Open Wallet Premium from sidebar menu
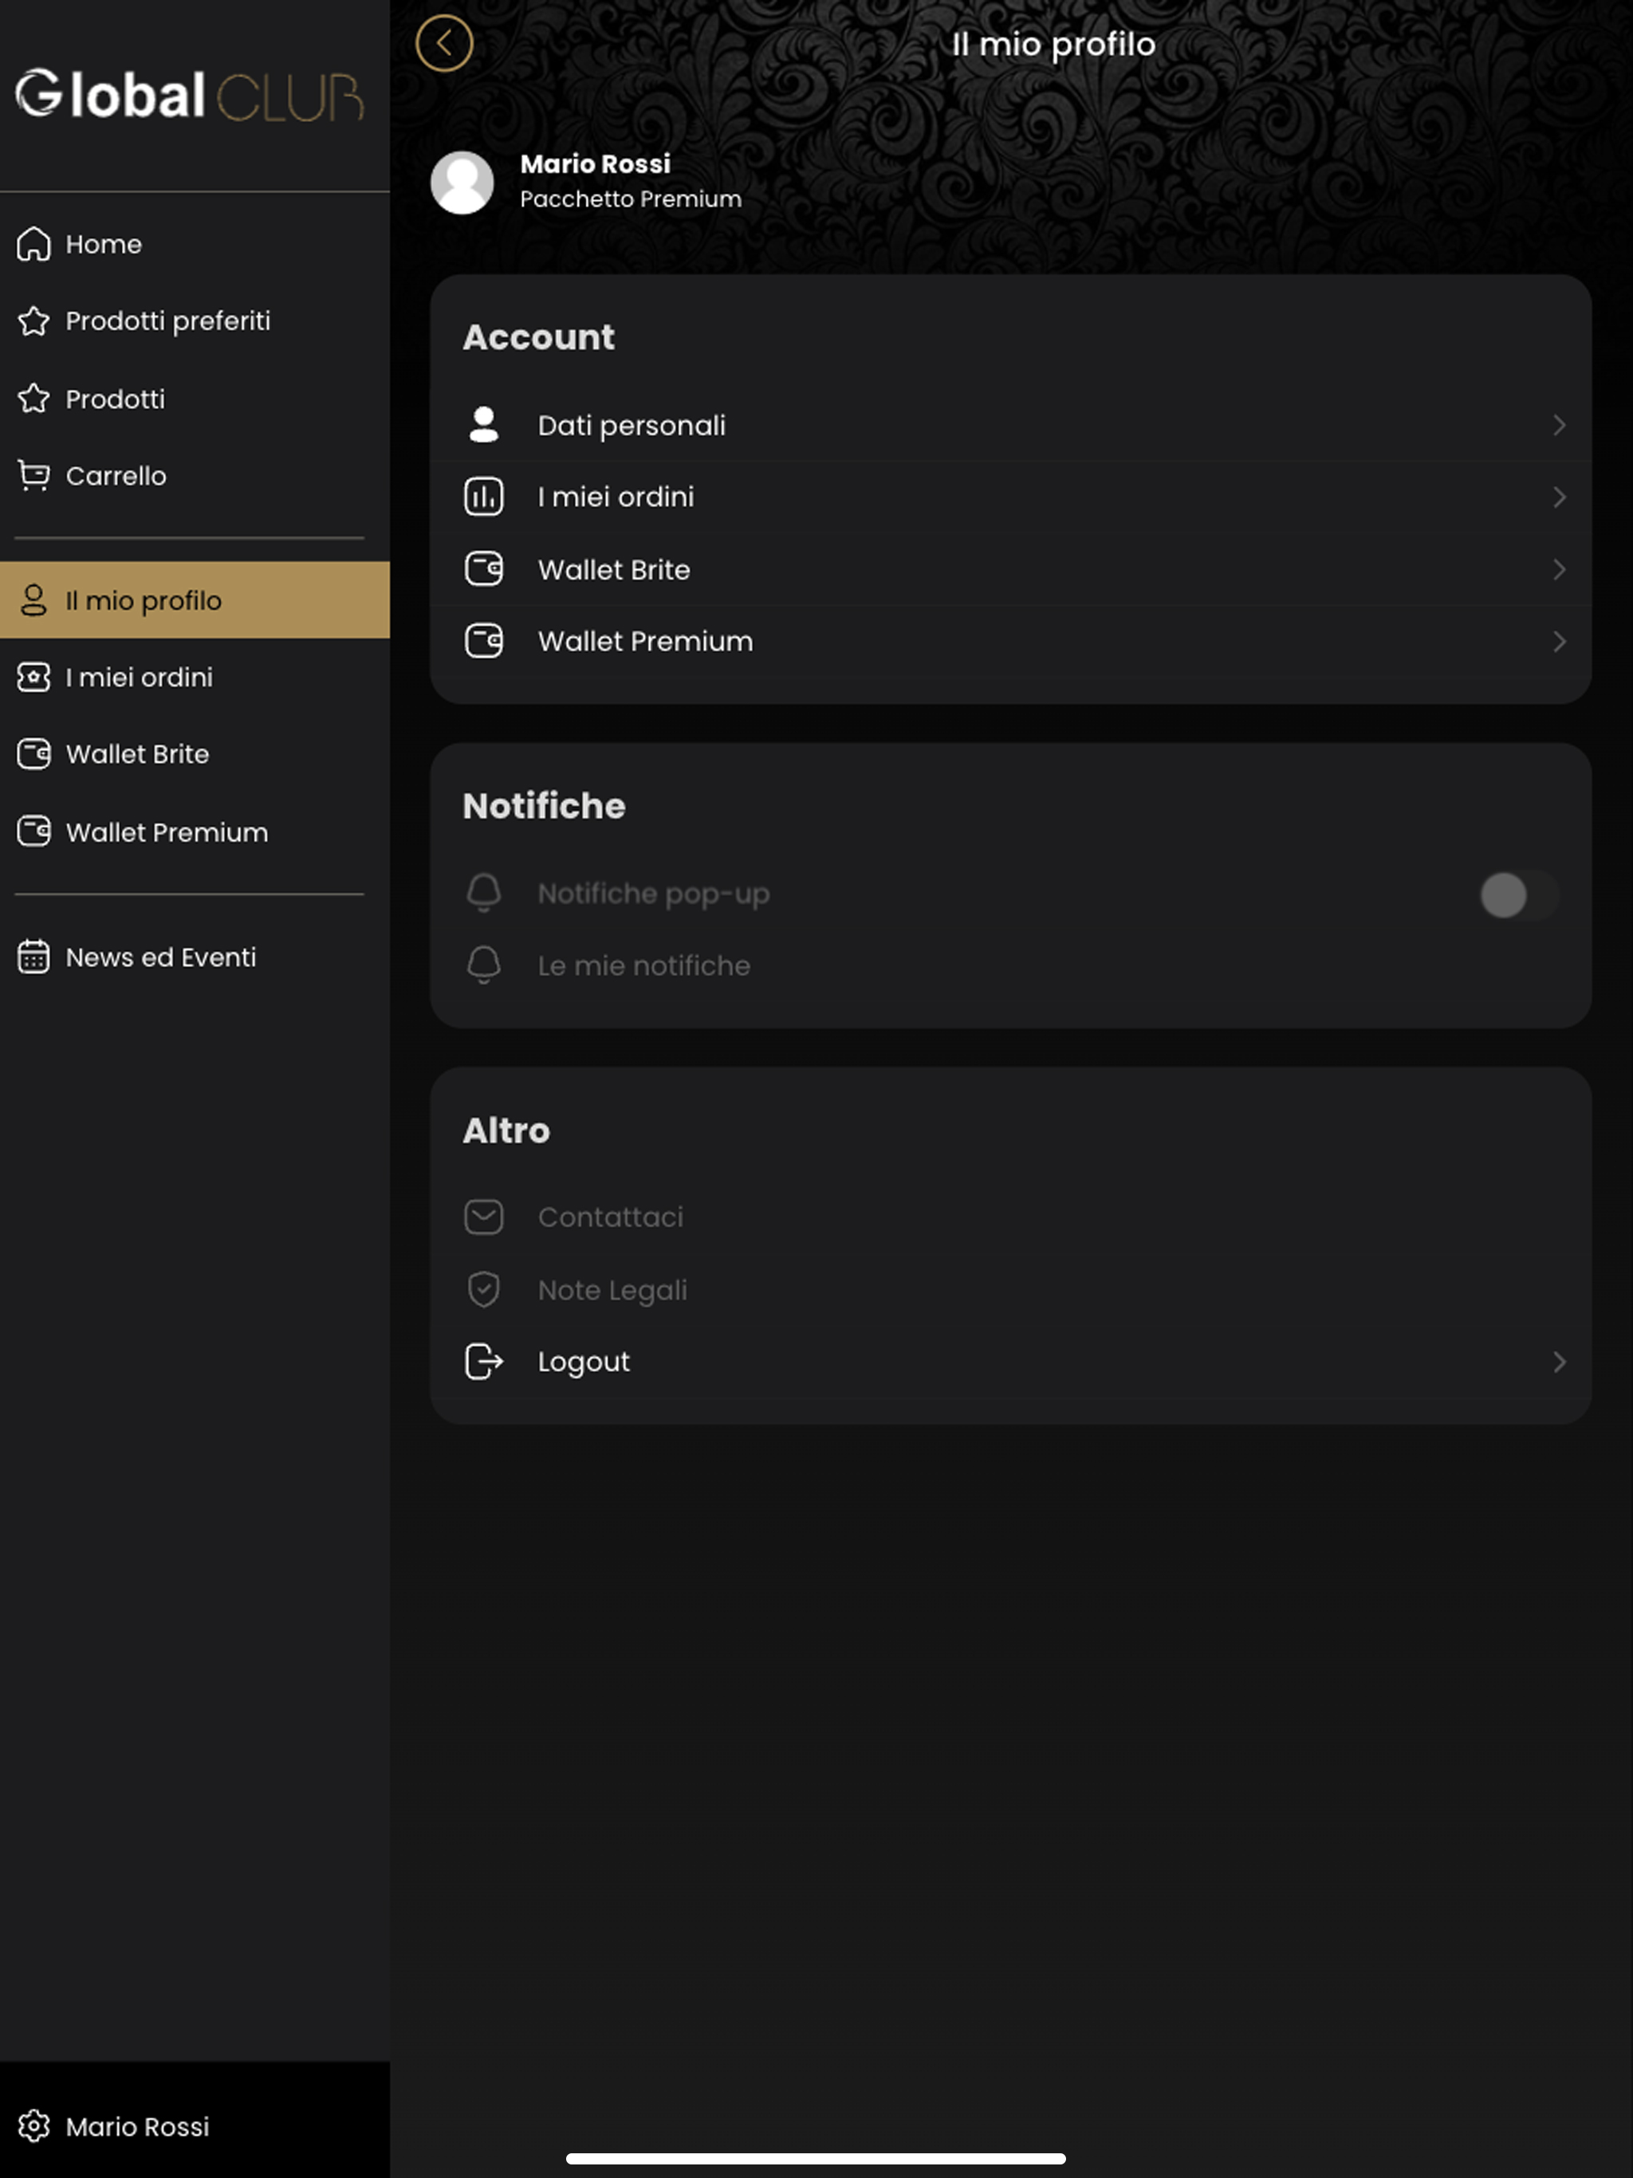 coord(167,833)
